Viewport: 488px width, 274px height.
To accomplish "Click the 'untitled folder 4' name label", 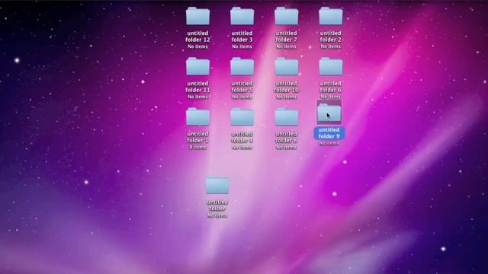I will pyautogui.click(x=242, y=137).
